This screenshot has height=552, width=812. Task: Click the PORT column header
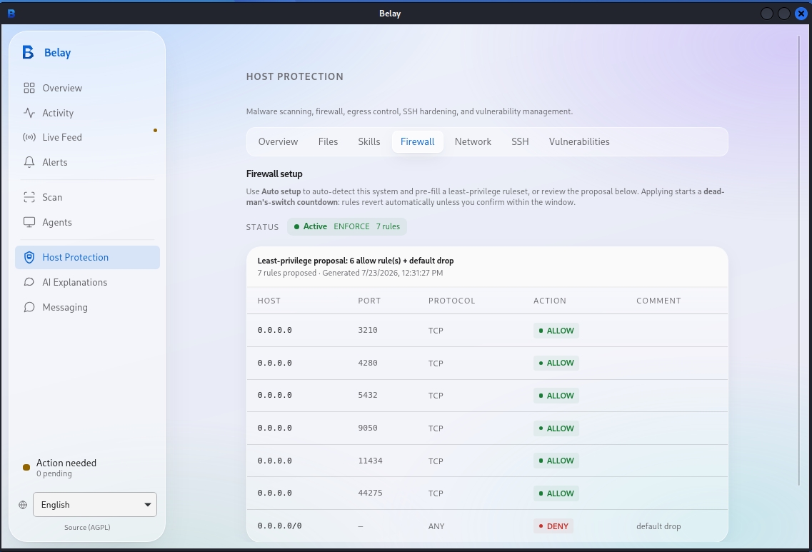tap(369, 301)
